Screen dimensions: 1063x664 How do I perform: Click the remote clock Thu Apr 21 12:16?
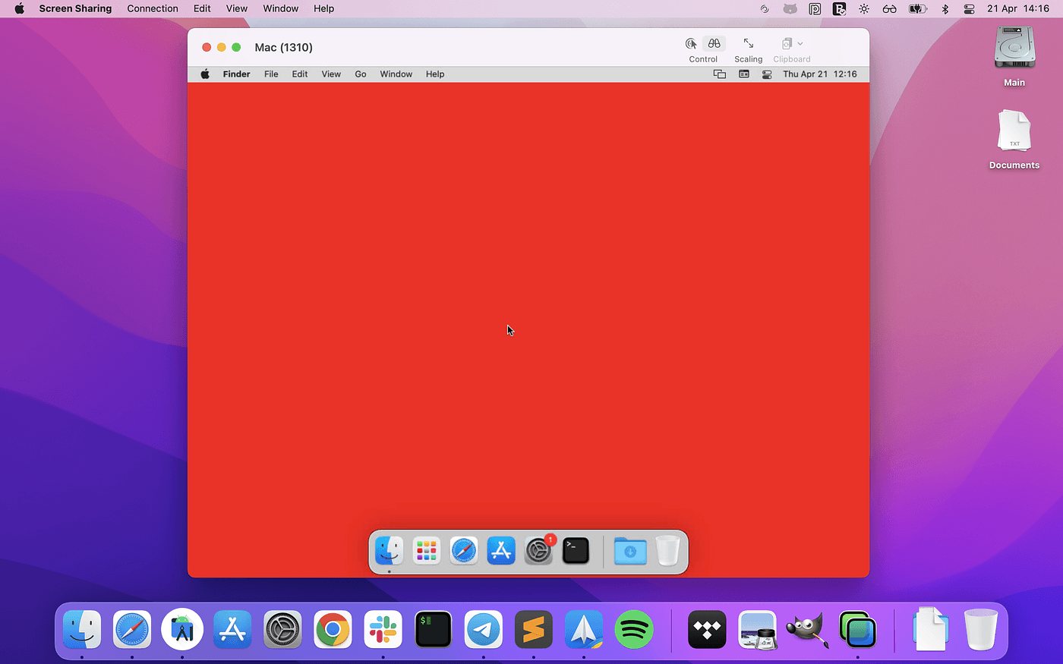tap(820, 74)
